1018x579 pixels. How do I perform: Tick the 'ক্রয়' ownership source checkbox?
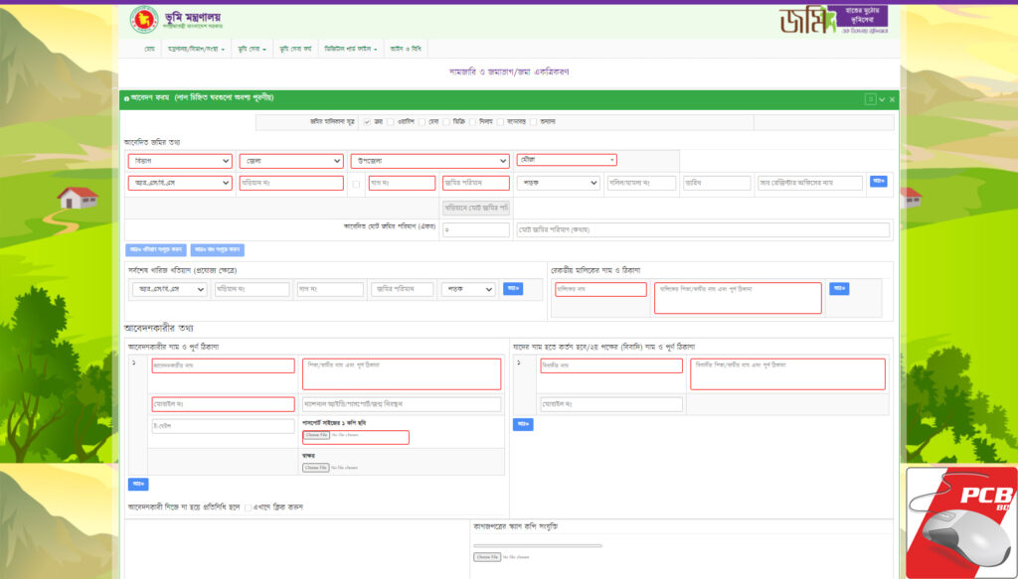coord(367,122)
